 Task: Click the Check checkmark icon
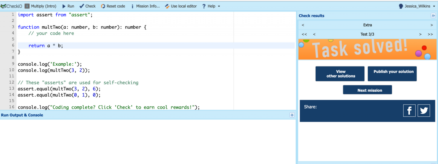(82, 6)
